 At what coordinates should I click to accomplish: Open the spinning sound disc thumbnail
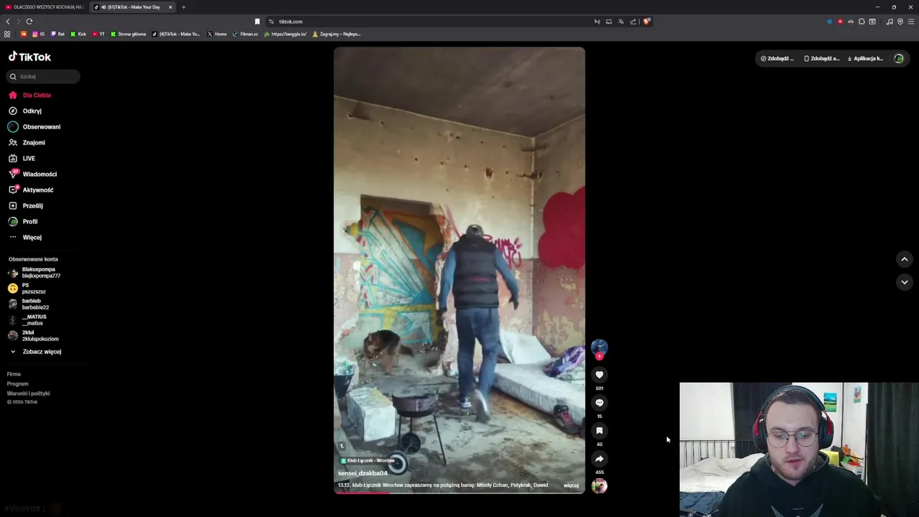[600, 486]
